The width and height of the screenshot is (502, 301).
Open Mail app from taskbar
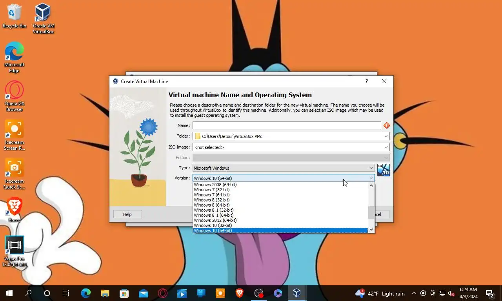tap(144, 293)
